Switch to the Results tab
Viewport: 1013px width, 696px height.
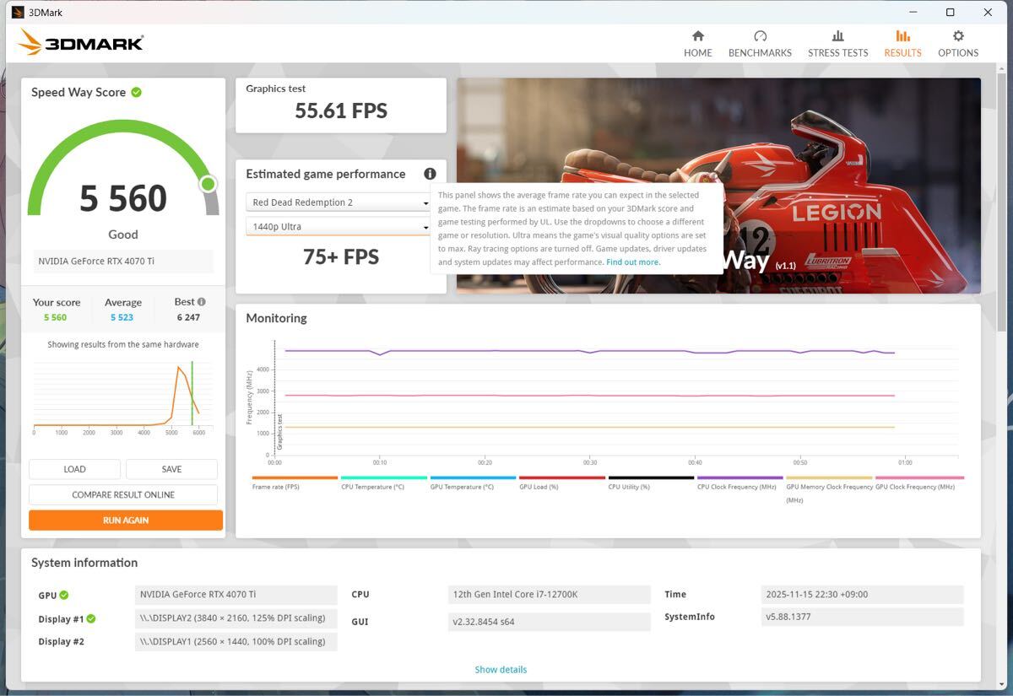902,43
